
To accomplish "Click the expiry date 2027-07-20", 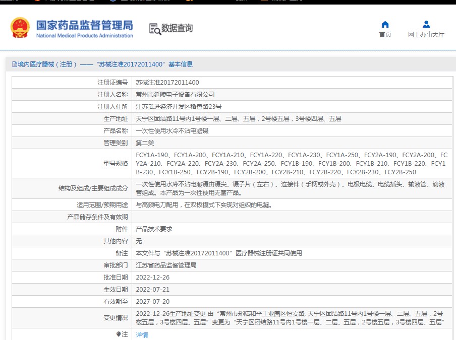I will pos(153,302).
